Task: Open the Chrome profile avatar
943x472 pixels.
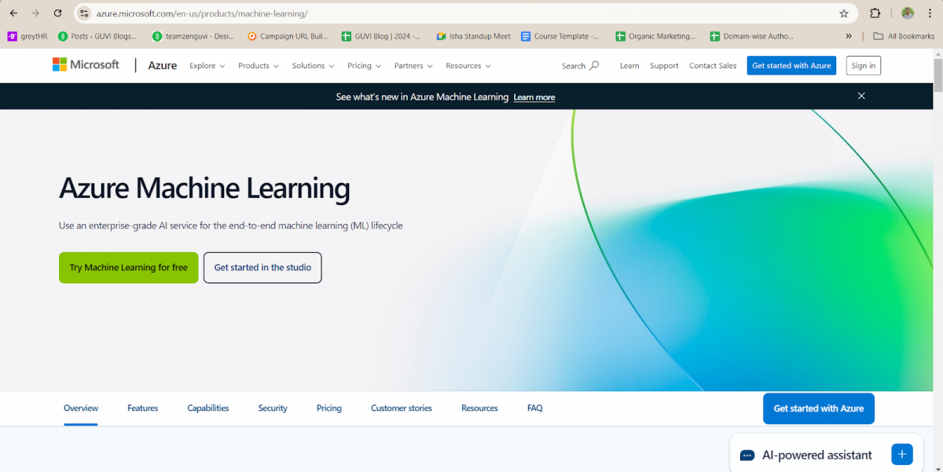Action: pyautogui.click(x=908, y=13)
